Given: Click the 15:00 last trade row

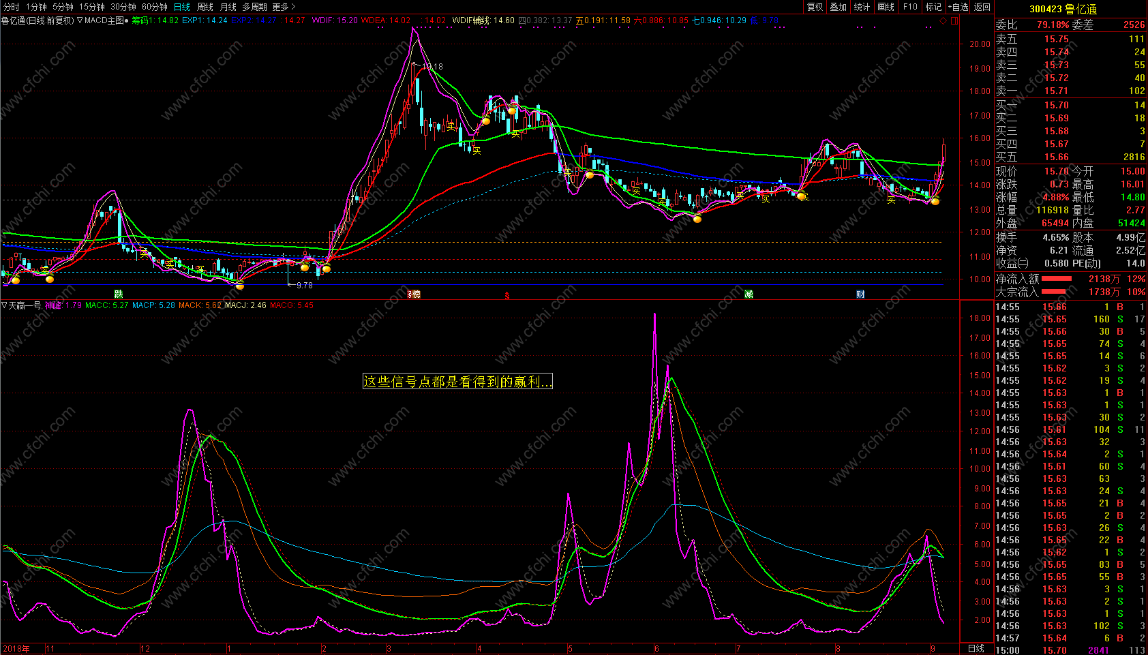Looking at the screenshot, I should point(1070,650).
